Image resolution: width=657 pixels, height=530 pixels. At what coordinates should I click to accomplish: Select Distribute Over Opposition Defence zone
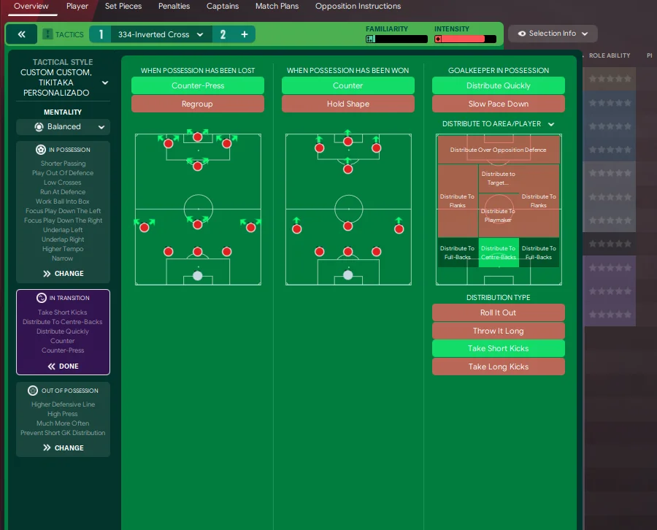coord(499,150)
